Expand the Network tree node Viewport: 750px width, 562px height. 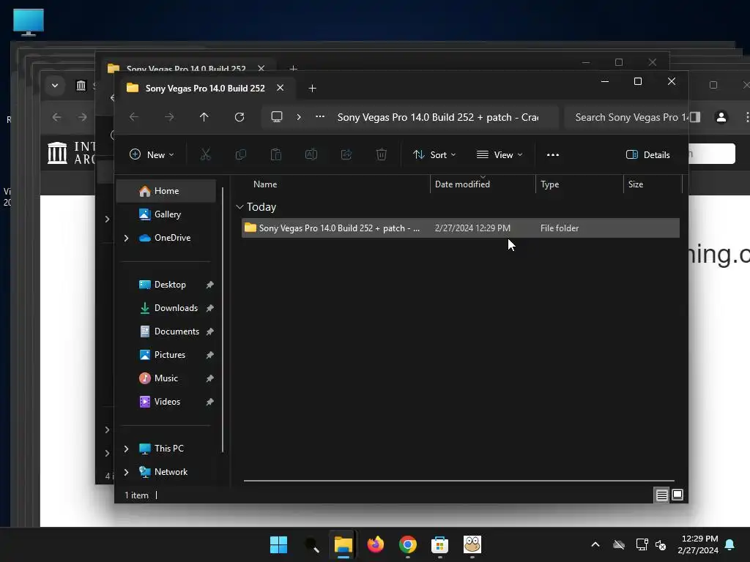pyautogui.click(x=126, y=472)
